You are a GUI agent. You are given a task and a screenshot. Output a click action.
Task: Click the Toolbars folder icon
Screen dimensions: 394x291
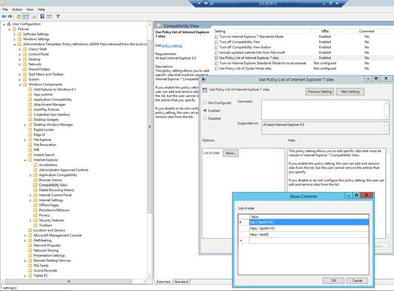[35, 225]
